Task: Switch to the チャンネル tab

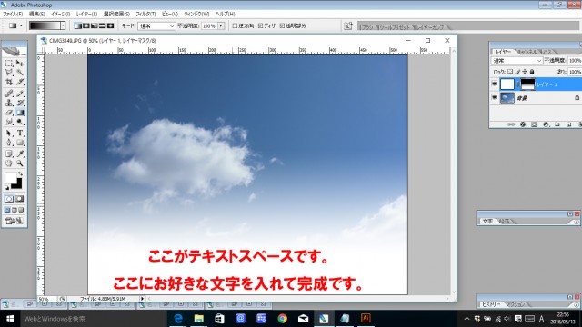Action: (527, 52)
